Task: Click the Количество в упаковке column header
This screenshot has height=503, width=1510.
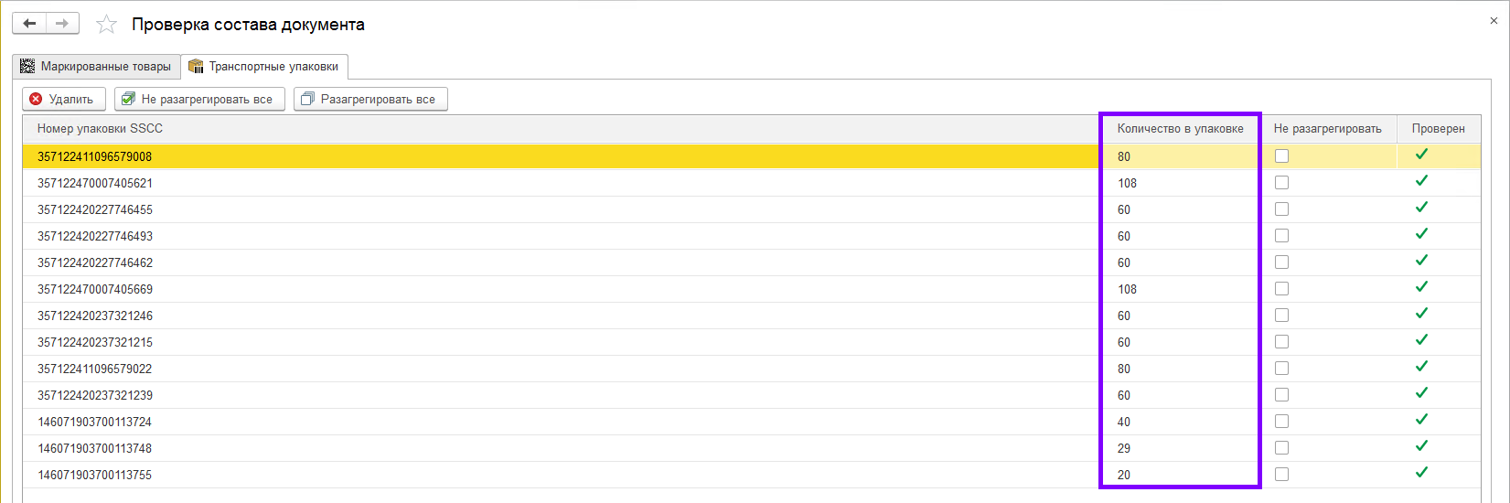Action: point(1180,129)
